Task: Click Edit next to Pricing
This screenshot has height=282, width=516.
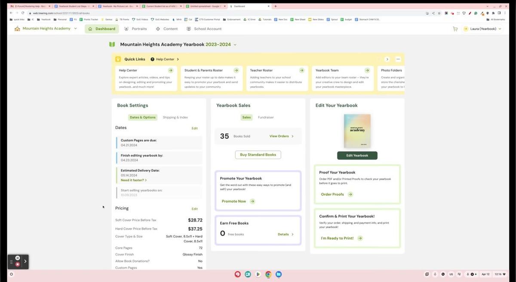Action: [x=195, y=209]
